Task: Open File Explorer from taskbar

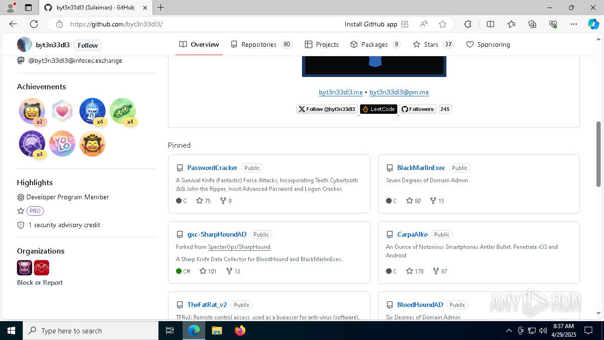Action: pyautogui.click(x=217, y=331)
